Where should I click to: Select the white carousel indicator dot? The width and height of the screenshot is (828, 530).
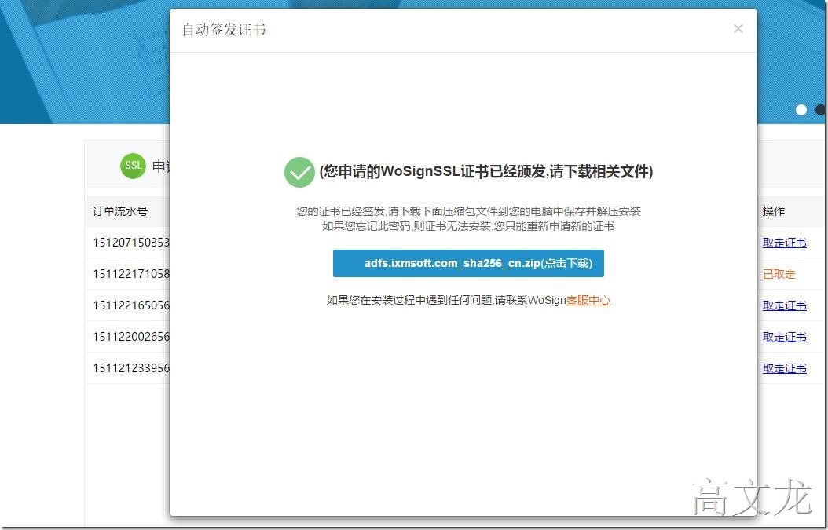tap(801, 110)
